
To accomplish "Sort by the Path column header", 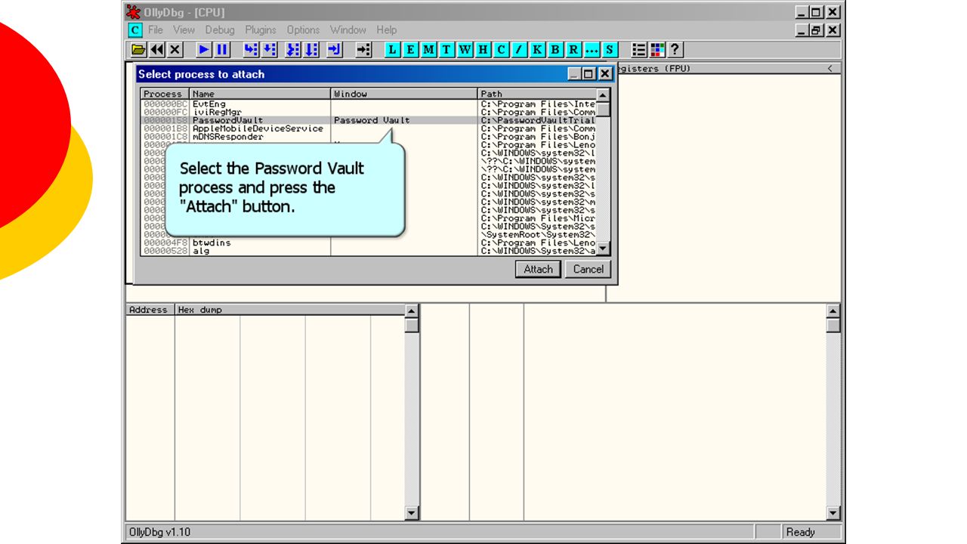I will click(537, 94).
